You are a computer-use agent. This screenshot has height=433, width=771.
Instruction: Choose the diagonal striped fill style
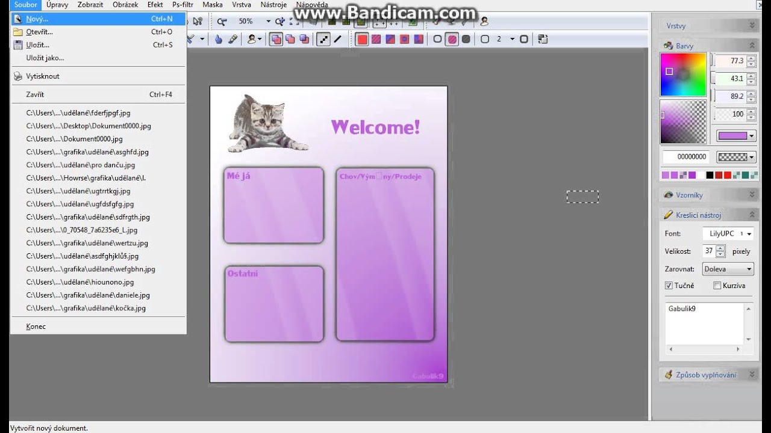(376, 39)
